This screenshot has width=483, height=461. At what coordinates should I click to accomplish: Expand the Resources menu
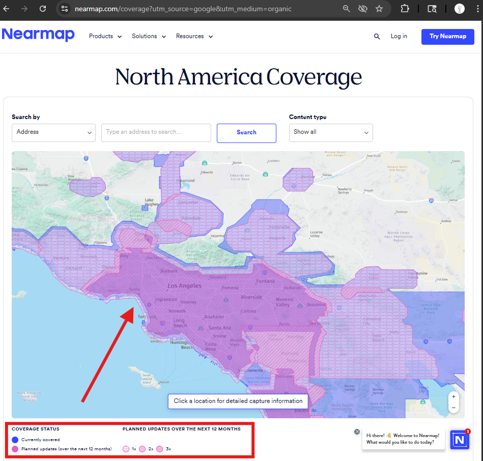click(x=194, y=36)
